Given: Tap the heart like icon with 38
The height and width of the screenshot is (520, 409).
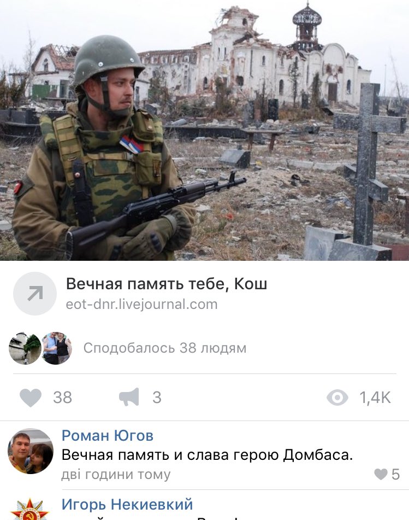Looking at the screenshot, I should pyautogui.click(x=31, y=398).
